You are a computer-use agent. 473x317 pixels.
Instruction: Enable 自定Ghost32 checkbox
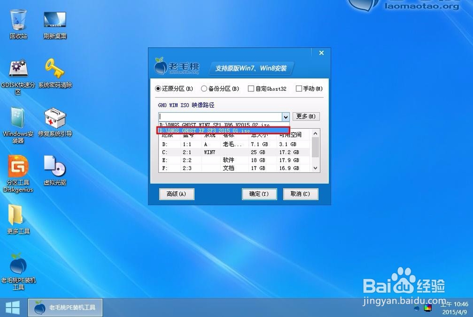pyautogui.click(x=267, y=88)
